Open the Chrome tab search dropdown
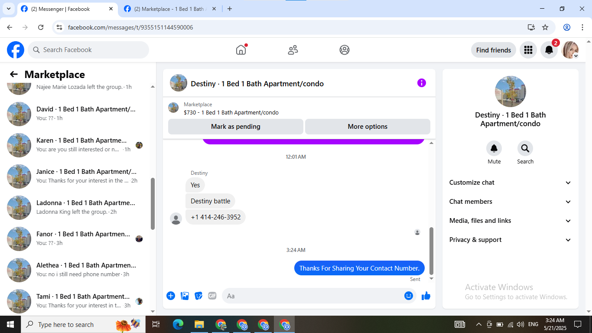The image size is (592, 333). coord(9,9)
